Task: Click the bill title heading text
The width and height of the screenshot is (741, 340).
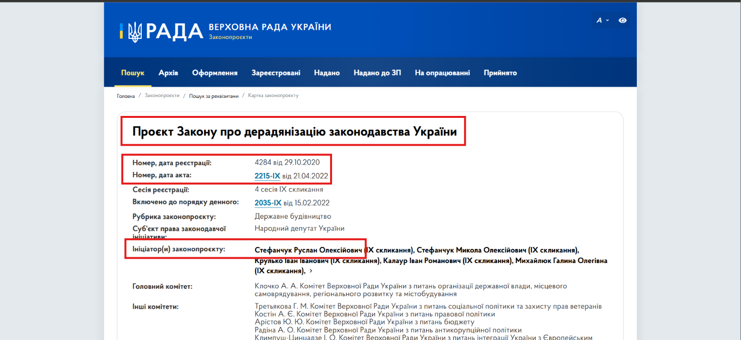Action: 295,131
